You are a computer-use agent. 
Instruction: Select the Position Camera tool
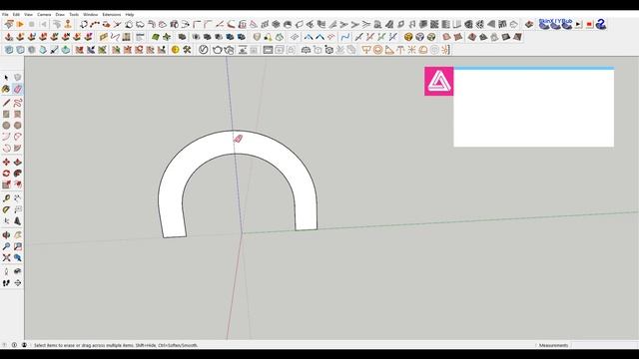tap(6, 271)
